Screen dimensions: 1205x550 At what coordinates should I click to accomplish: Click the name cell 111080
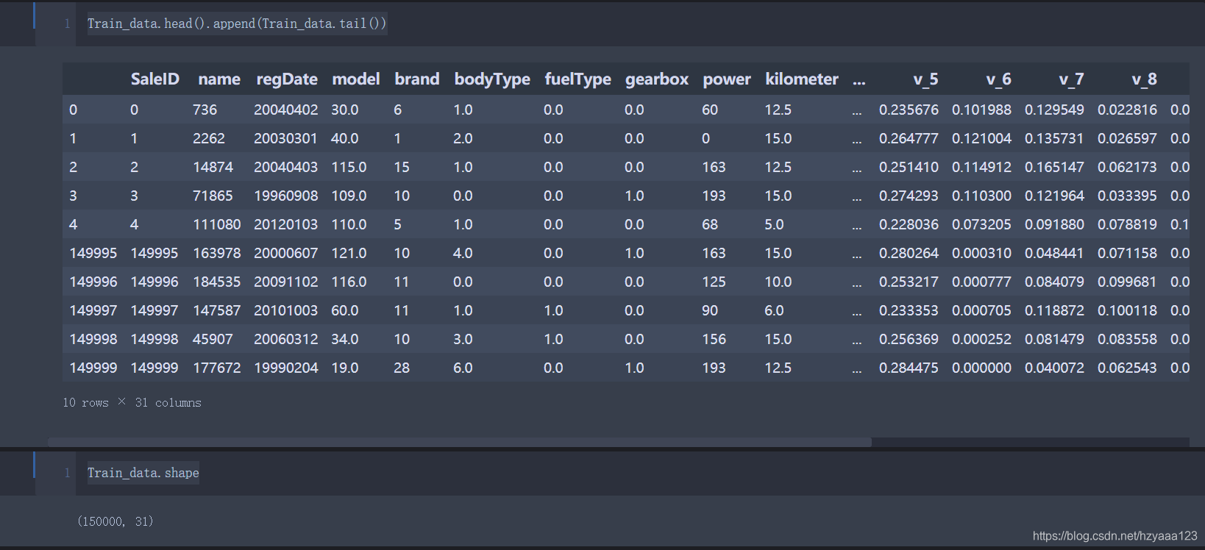[x=216, y=224]
